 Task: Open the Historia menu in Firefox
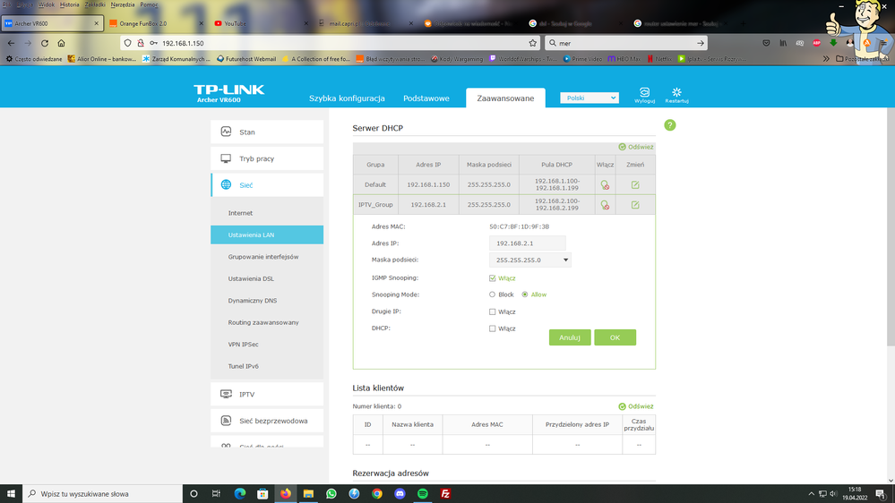[70, 4]
